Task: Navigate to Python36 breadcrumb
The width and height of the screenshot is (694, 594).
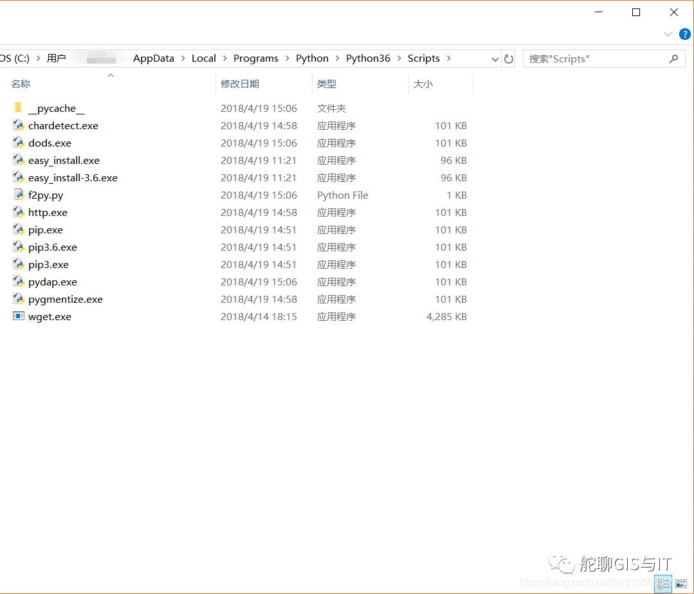Action: [369, 59]
